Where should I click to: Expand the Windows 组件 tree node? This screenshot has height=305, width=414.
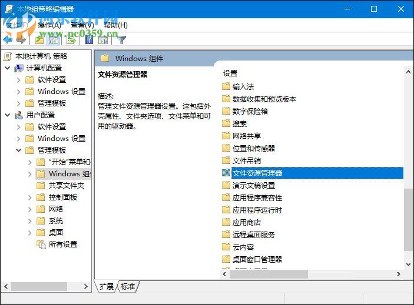tap(30, 174)
